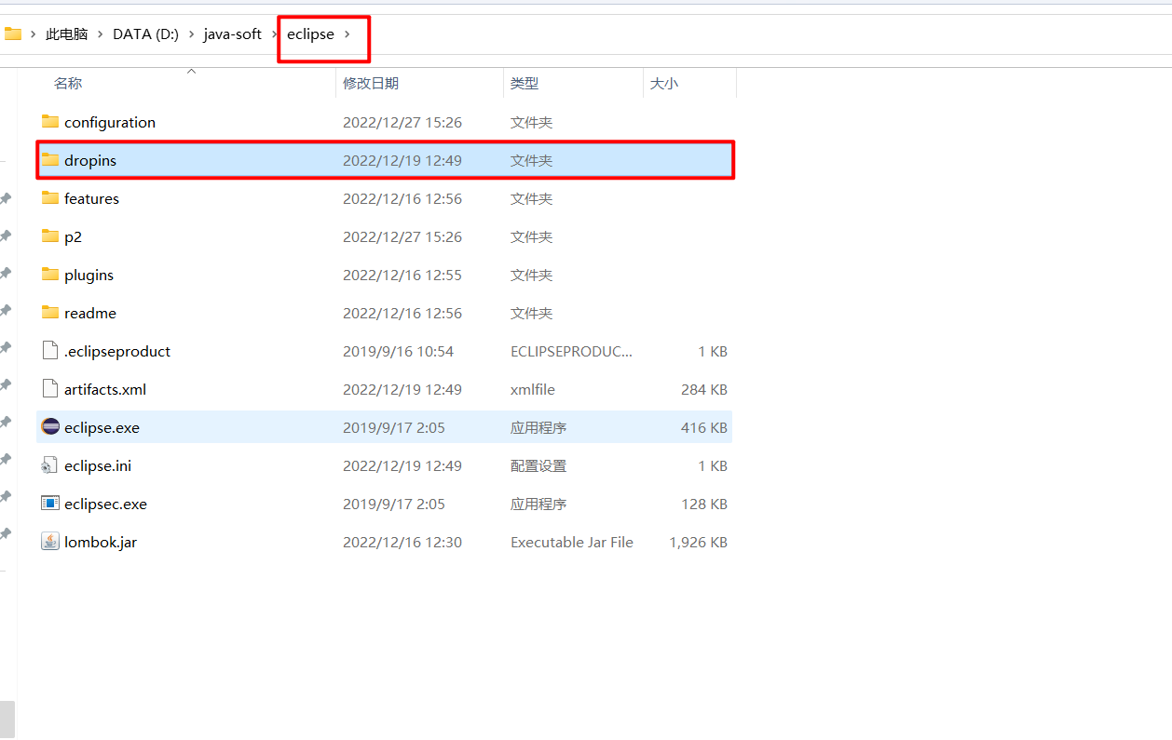Select the eclipse.exe file name
The height and width of the screenshot is (740, 1172).
pos(102,427)
